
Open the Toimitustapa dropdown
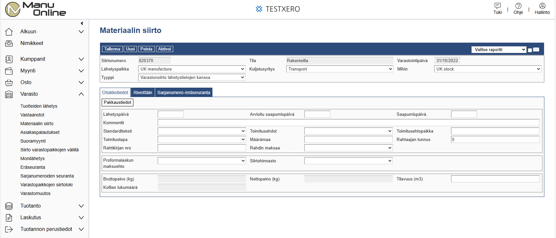point(202,139)
